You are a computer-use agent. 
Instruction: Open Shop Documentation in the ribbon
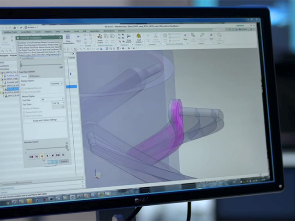click(68, 40)
